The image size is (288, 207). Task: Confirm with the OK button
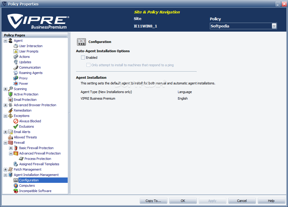183,201
